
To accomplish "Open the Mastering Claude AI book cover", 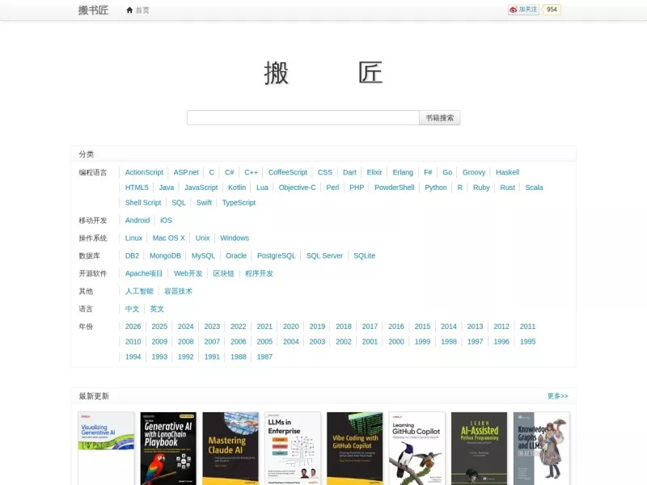I will click(x=230, y=449).
